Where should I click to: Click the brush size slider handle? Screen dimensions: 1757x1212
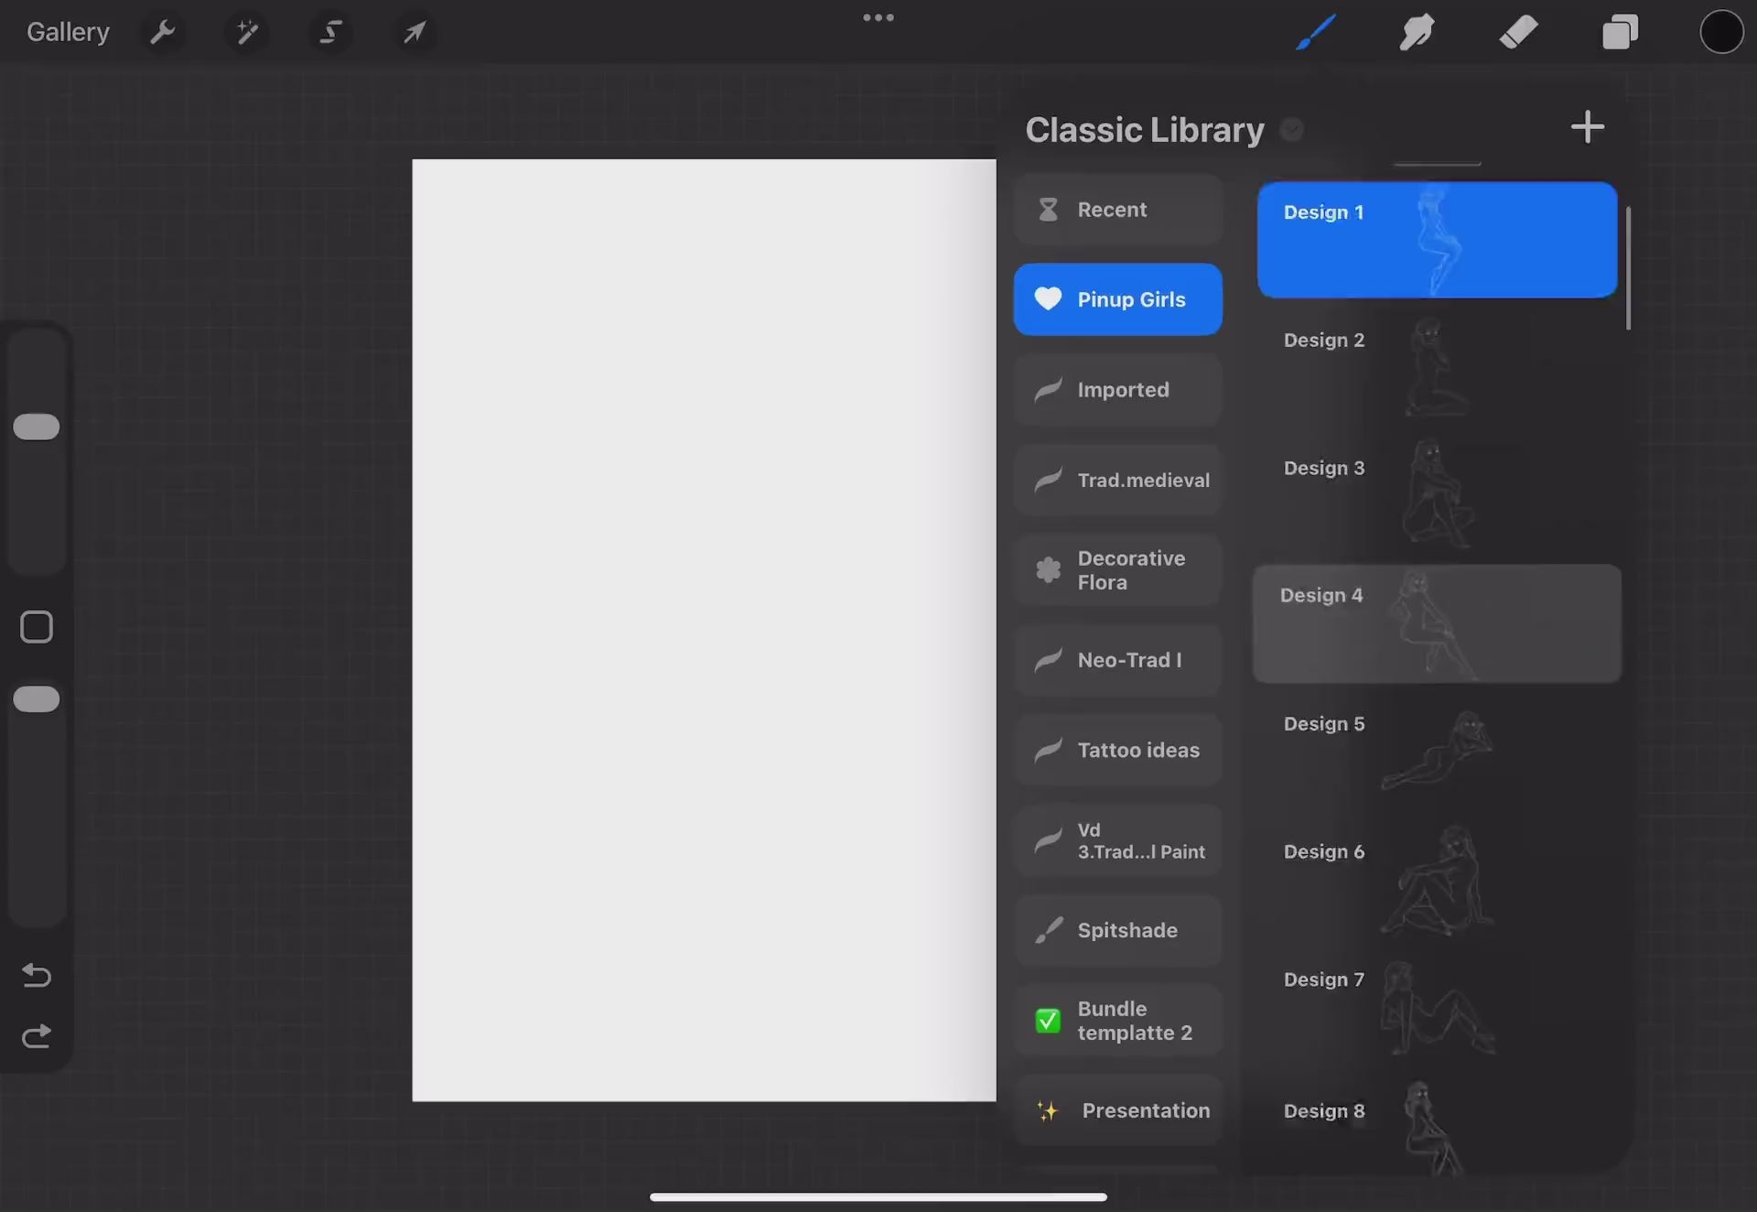pyautogui.click(x=37, y=427)
